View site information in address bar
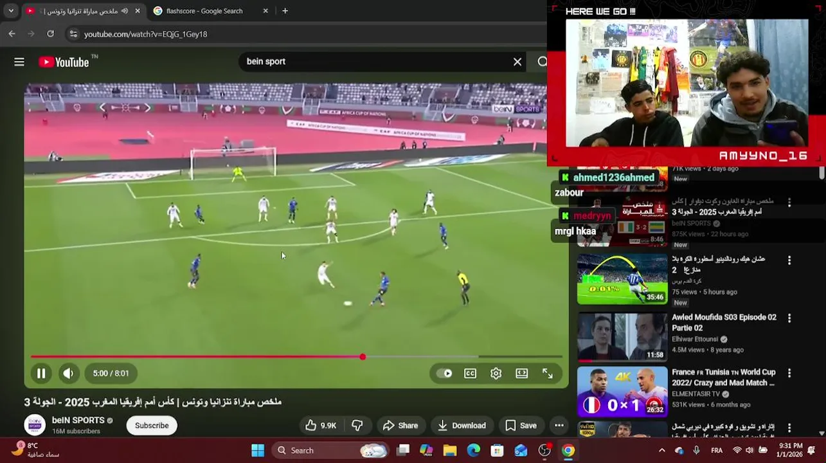Image resolution: width=826 pixels, height=463 pixels. pyautogui.click(x=73, y=34)
